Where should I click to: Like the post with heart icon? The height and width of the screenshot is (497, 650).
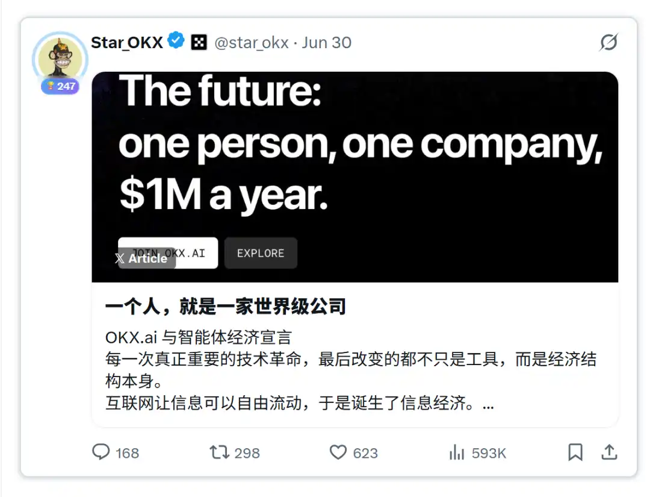coord(338,452)
